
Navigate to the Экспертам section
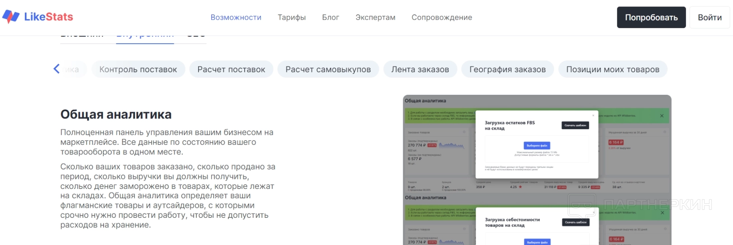coord(375,18)
